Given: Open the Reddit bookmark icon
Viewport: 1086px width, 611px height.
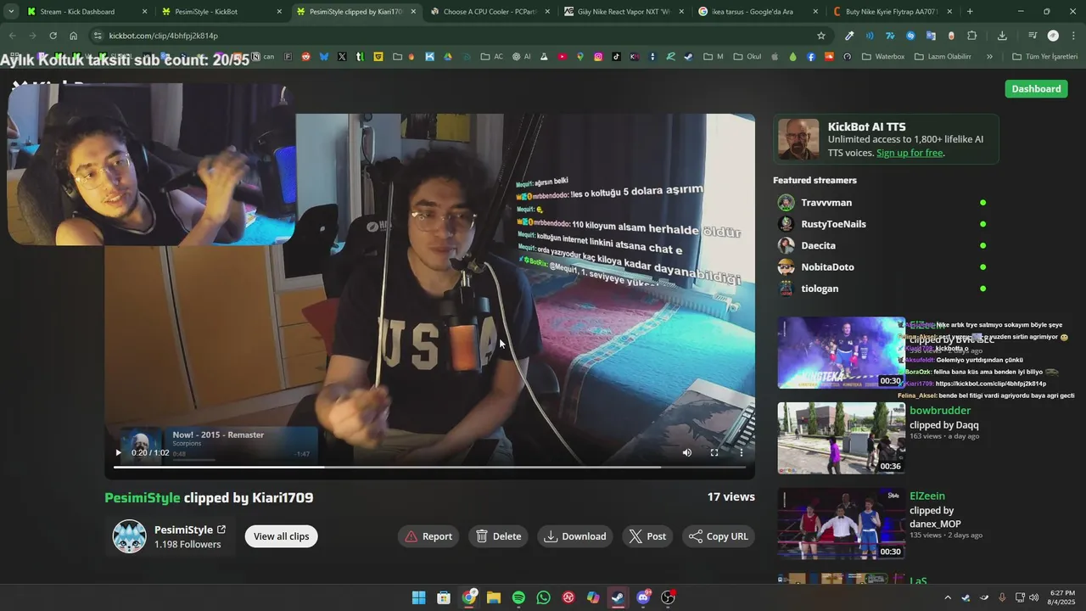Looking at the screenshot, I should (x=305, y=57).
